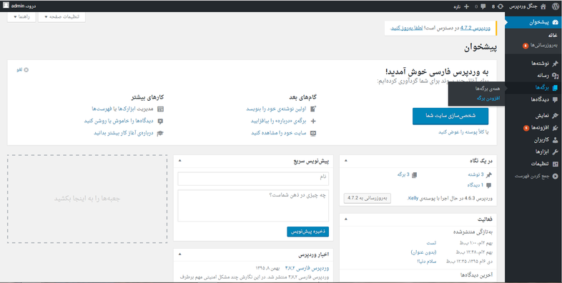Click the نمایش brush icon in sidebar

555,116
